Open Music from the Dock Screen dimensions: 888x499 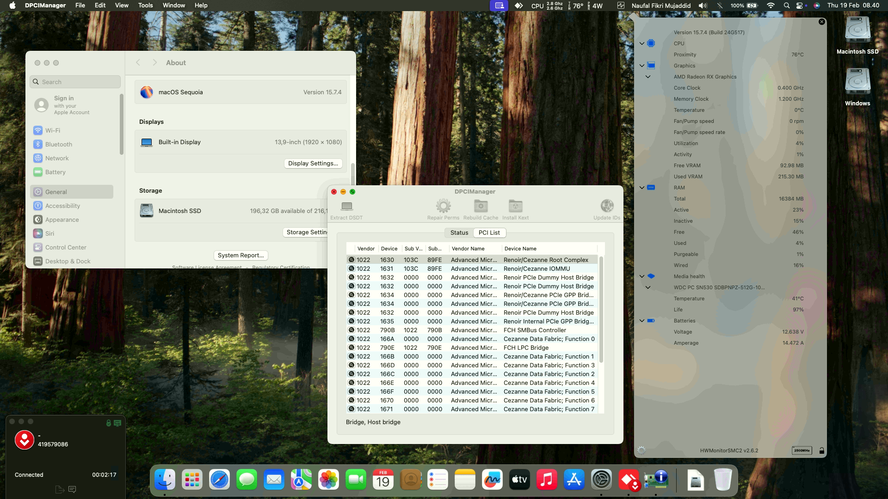[547, 480]
